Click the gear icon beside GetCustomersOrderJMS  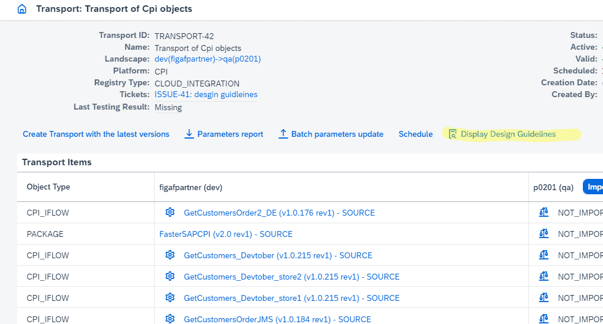point(170,319)
